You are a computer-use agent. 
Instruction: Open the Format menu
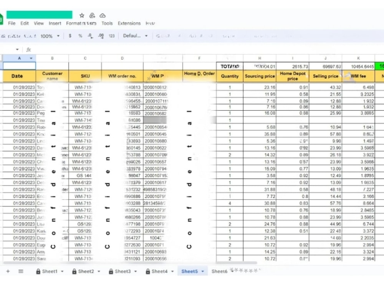pos(73,23)
